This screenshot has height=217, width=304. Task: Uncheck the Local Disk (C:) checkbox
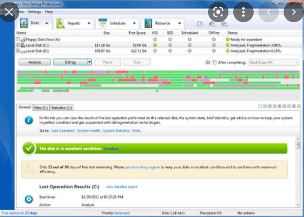click(18, 45)
